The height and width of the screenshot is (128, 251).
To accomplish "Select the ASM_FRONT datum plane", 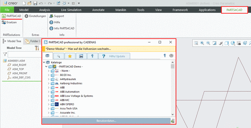I will [x=17, y=73].
